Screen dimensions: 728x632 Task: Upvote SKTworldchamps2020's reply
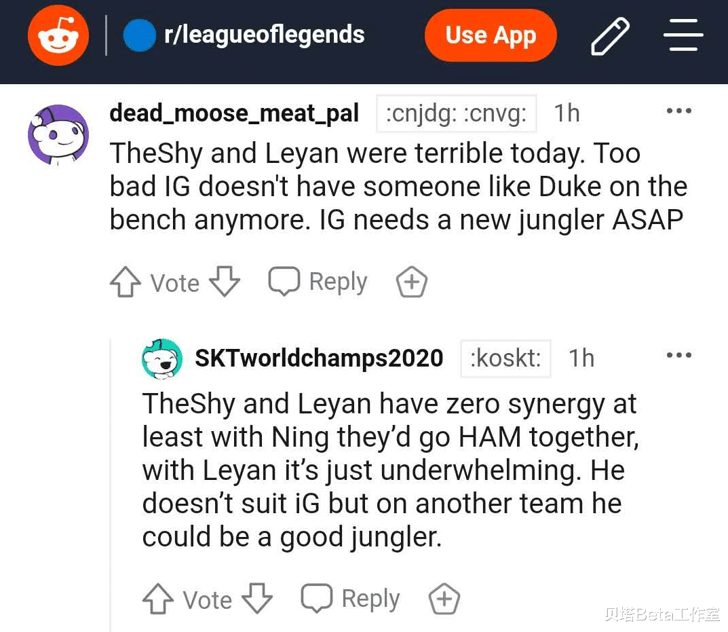click(x=157, y=599)
